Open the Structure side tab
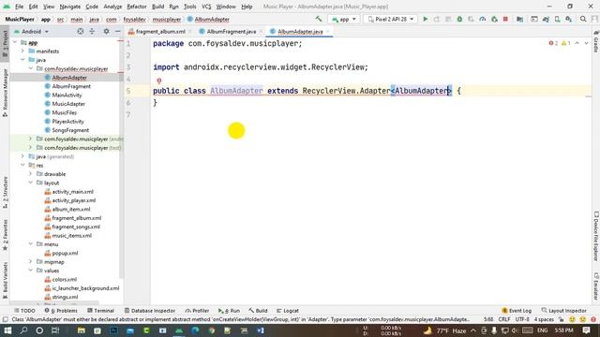600x337 pixels. point(5,192)
